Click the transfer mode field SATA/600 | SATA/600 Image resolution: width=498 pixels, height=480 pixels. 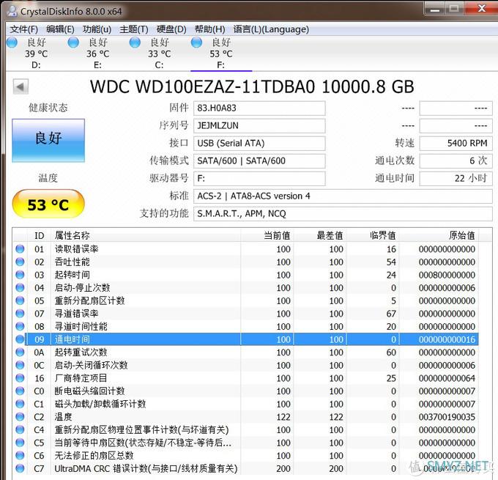259,160
